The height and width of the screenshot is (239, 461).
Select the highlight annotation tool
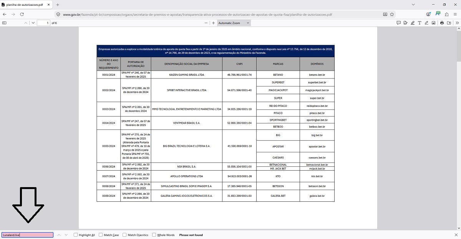tap(412, 23)
